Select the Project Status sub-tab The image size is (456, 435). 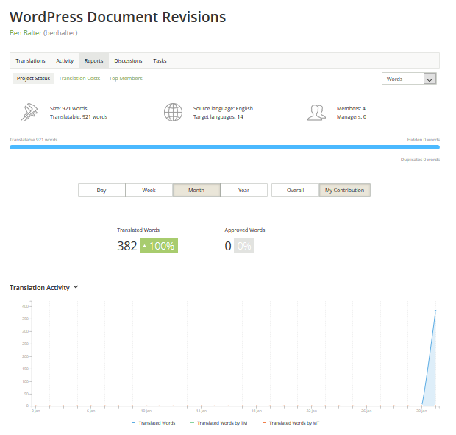click(x=33, y=79)
